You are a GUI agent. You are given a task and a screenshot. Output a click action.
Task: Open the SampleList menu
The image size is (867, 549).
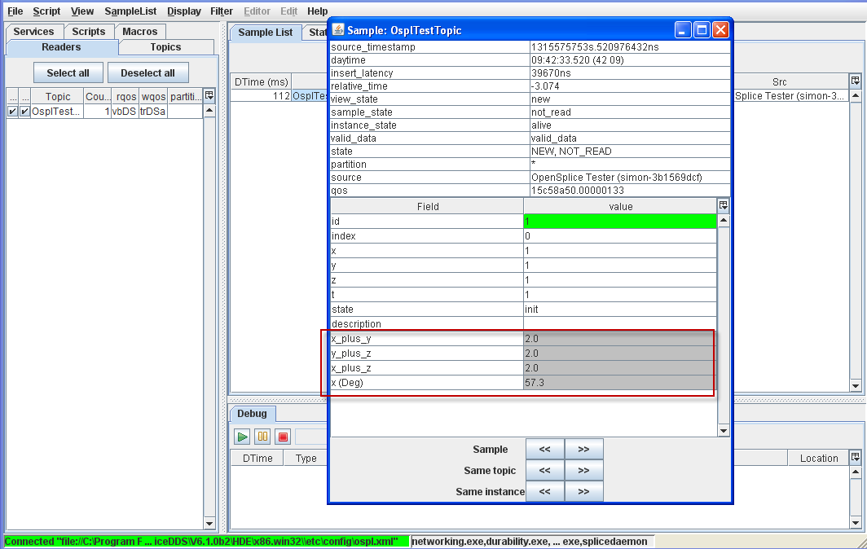pyautogui.click(x=130, y=11)
